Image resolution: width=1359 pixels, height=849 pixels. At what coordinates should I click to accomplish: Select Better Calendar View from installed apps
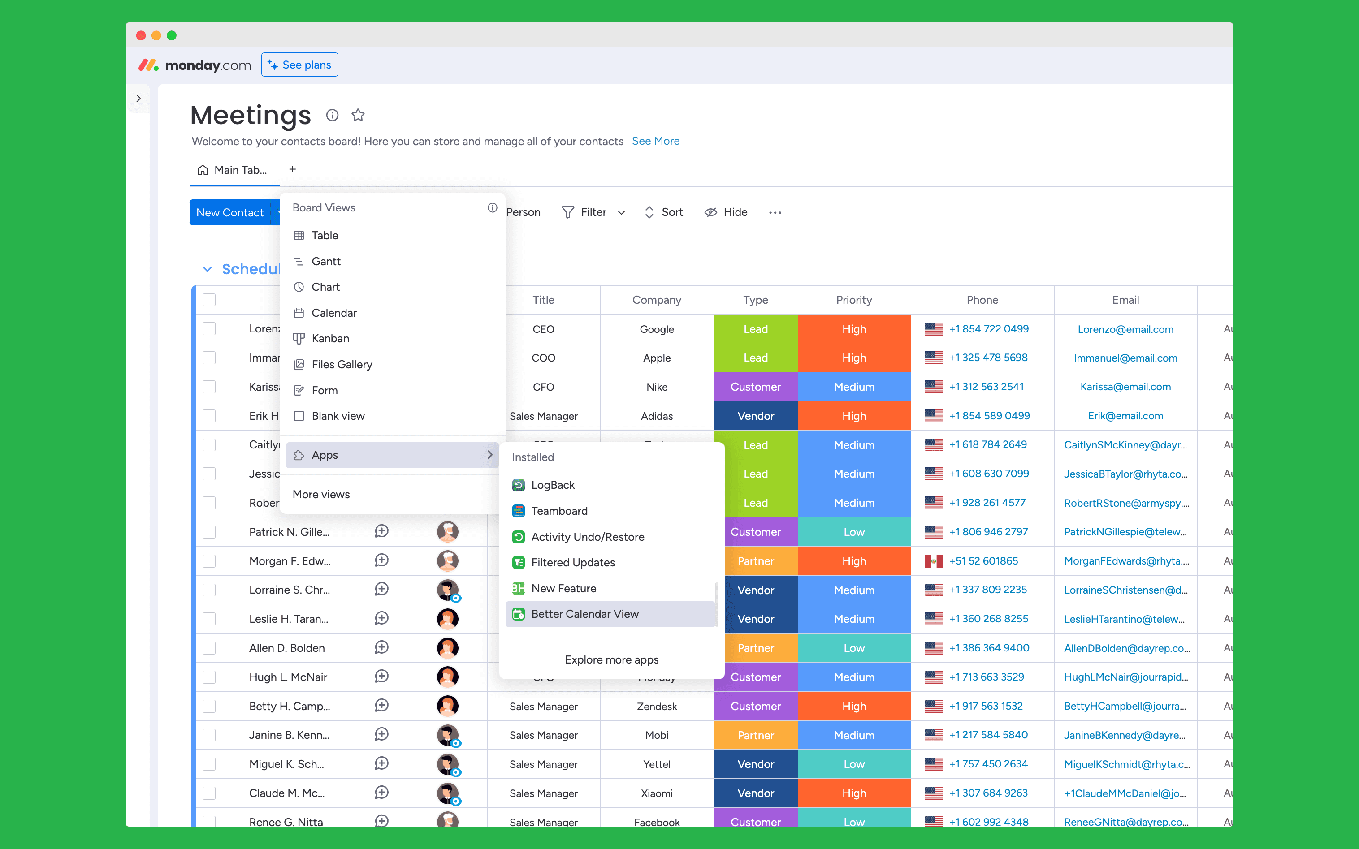pos(584,614)
